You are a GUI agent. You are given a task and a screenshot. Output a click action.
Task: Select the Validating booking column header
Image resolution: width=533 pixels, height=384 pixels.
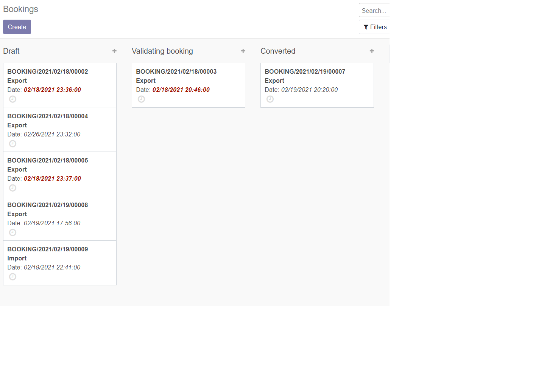click(162, 51)
